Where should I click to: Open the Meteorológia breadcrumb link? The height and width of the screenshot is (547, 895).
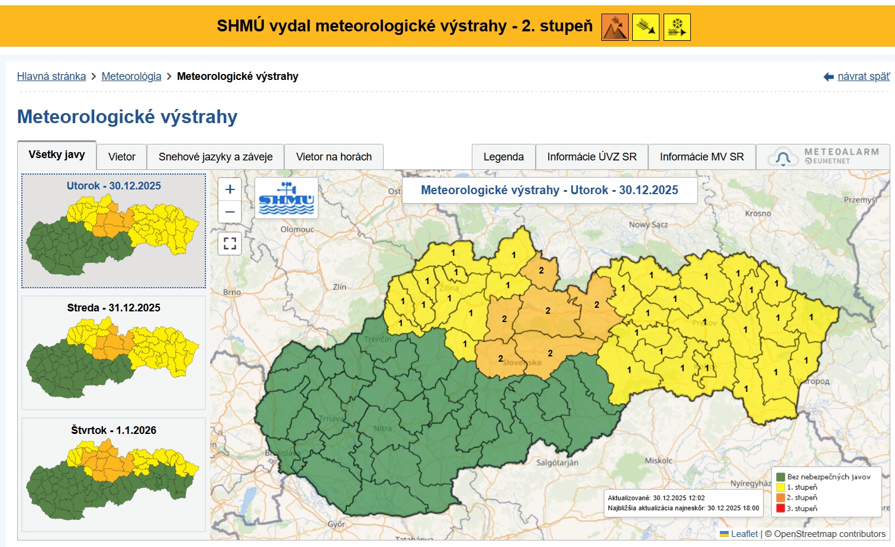[131, 76]
